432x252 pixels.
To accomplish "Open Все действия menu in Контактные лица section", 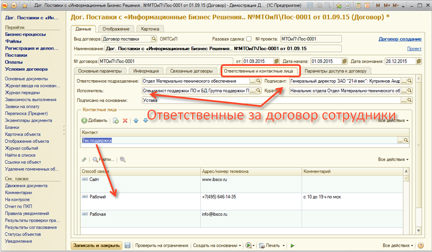I will (393, 120).
